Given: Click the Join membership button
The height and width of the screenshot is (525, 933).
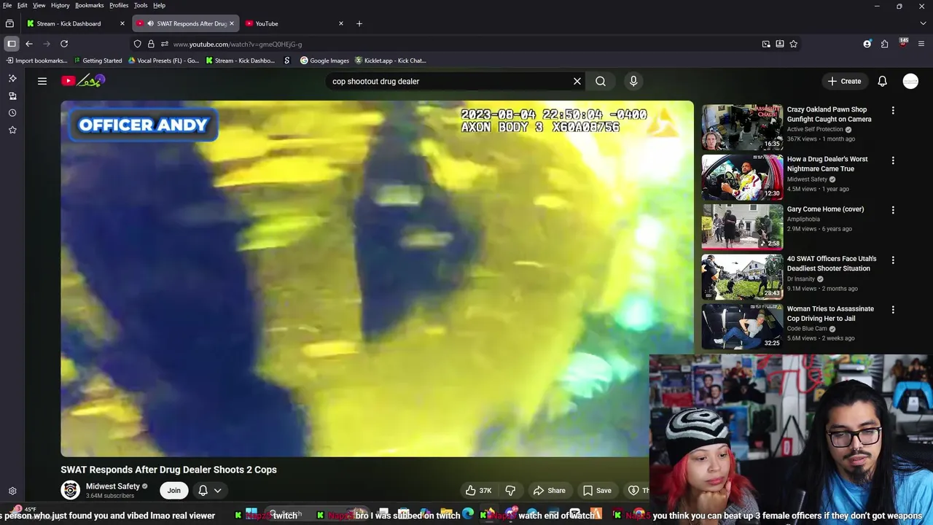Looking at the screenshot, I should click(173, 490).
